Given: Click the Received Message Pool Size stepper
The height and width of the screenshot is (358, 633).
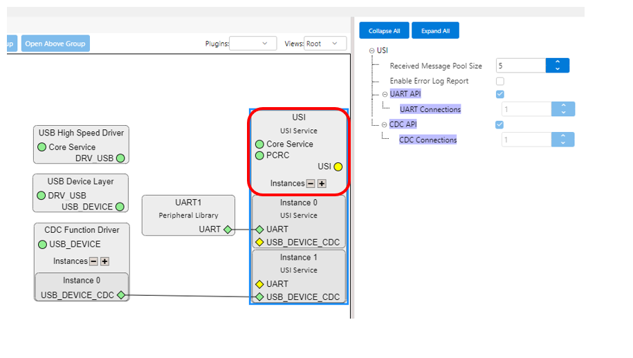Looking at the screenshot, I should tap(557, 66).
